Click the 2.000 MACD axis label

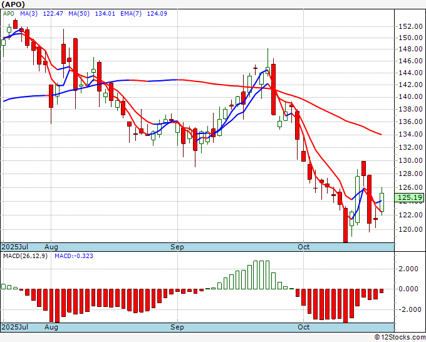[408, 269]
